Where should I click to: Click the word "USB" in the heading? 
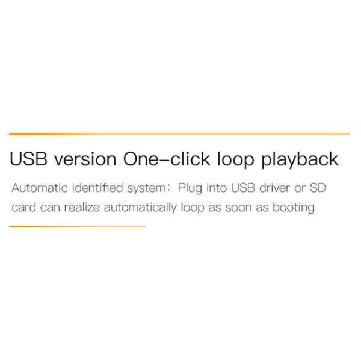(28, 159)
